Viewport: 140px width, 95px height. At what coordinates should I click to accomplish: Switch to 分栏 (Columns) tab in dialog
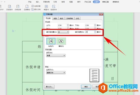tap(77, 18)
